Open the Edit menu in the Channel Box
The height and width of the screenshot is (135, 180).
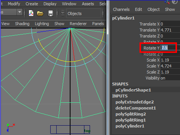point(138,9)
